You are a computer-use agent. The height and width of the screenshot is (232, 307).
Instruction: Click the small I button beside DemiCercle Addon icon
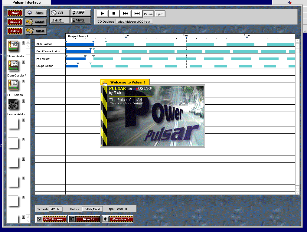24,62
